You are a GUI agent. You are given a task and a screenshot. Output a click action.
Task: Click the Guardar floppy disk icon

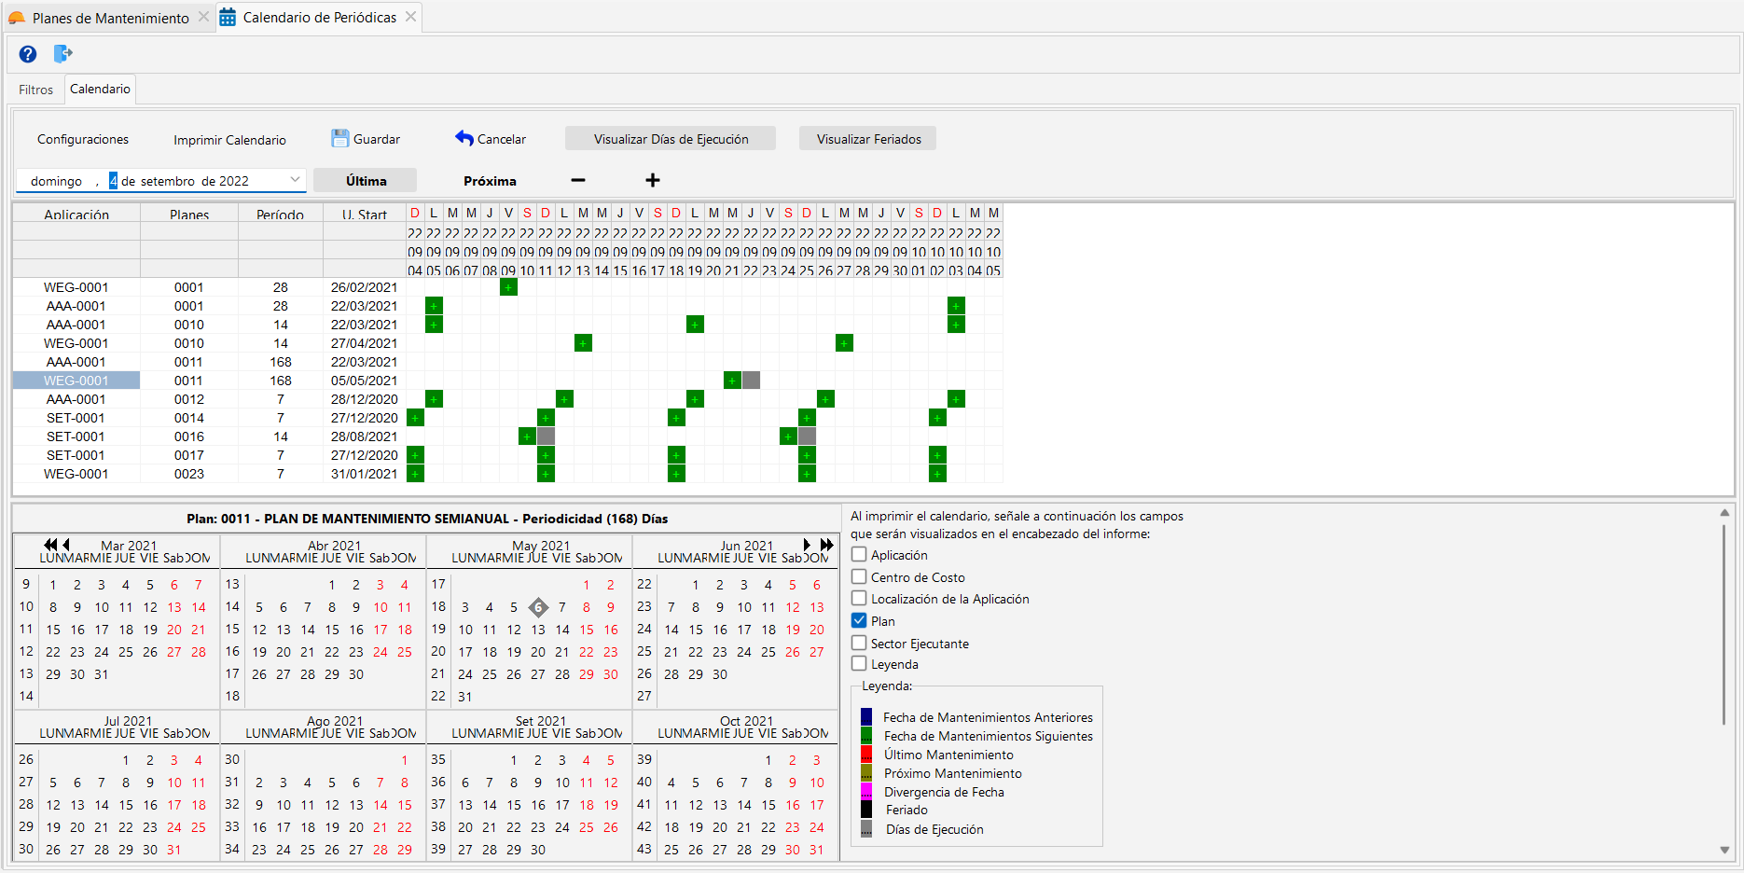pyautogui.click(x=339, y=139)
